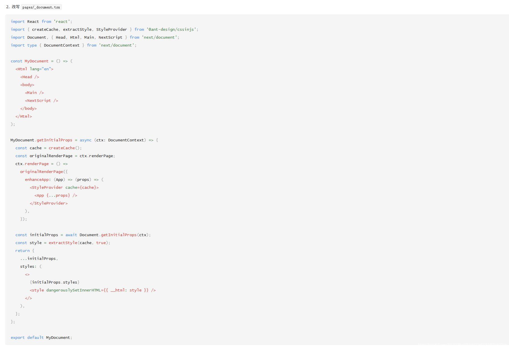Click the Head self-closing JSX tag
509x349 pixels.
[30, 77]
